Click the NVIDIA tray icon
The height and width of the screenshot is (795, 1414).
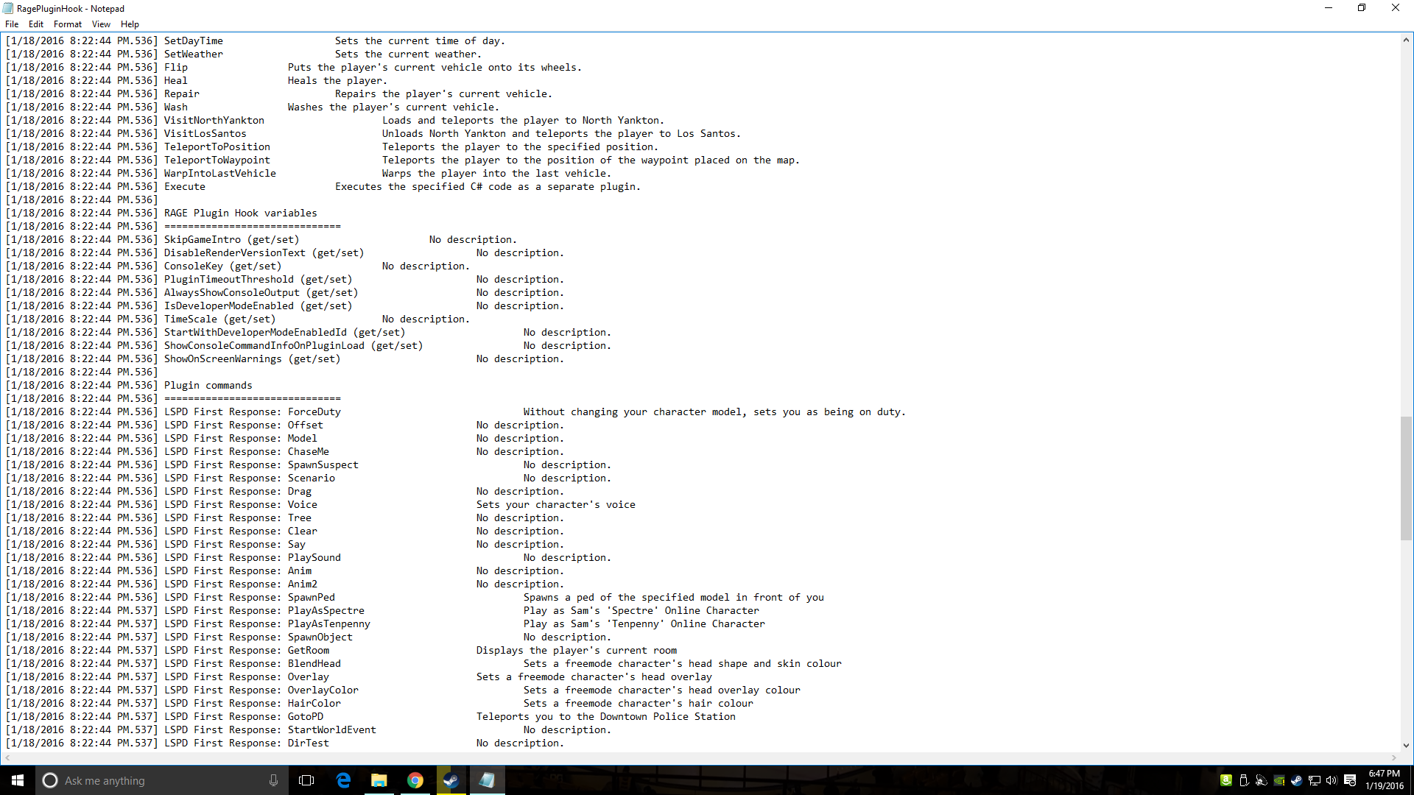coord(1279,780)
